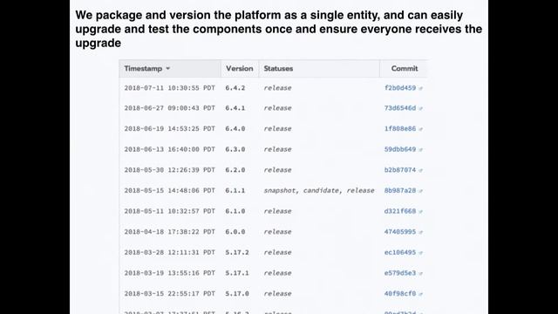The height and width of the screenshot is (314, 558).
Task: Select version 6.2.0 cell
Action: click(x=235, y=170)
